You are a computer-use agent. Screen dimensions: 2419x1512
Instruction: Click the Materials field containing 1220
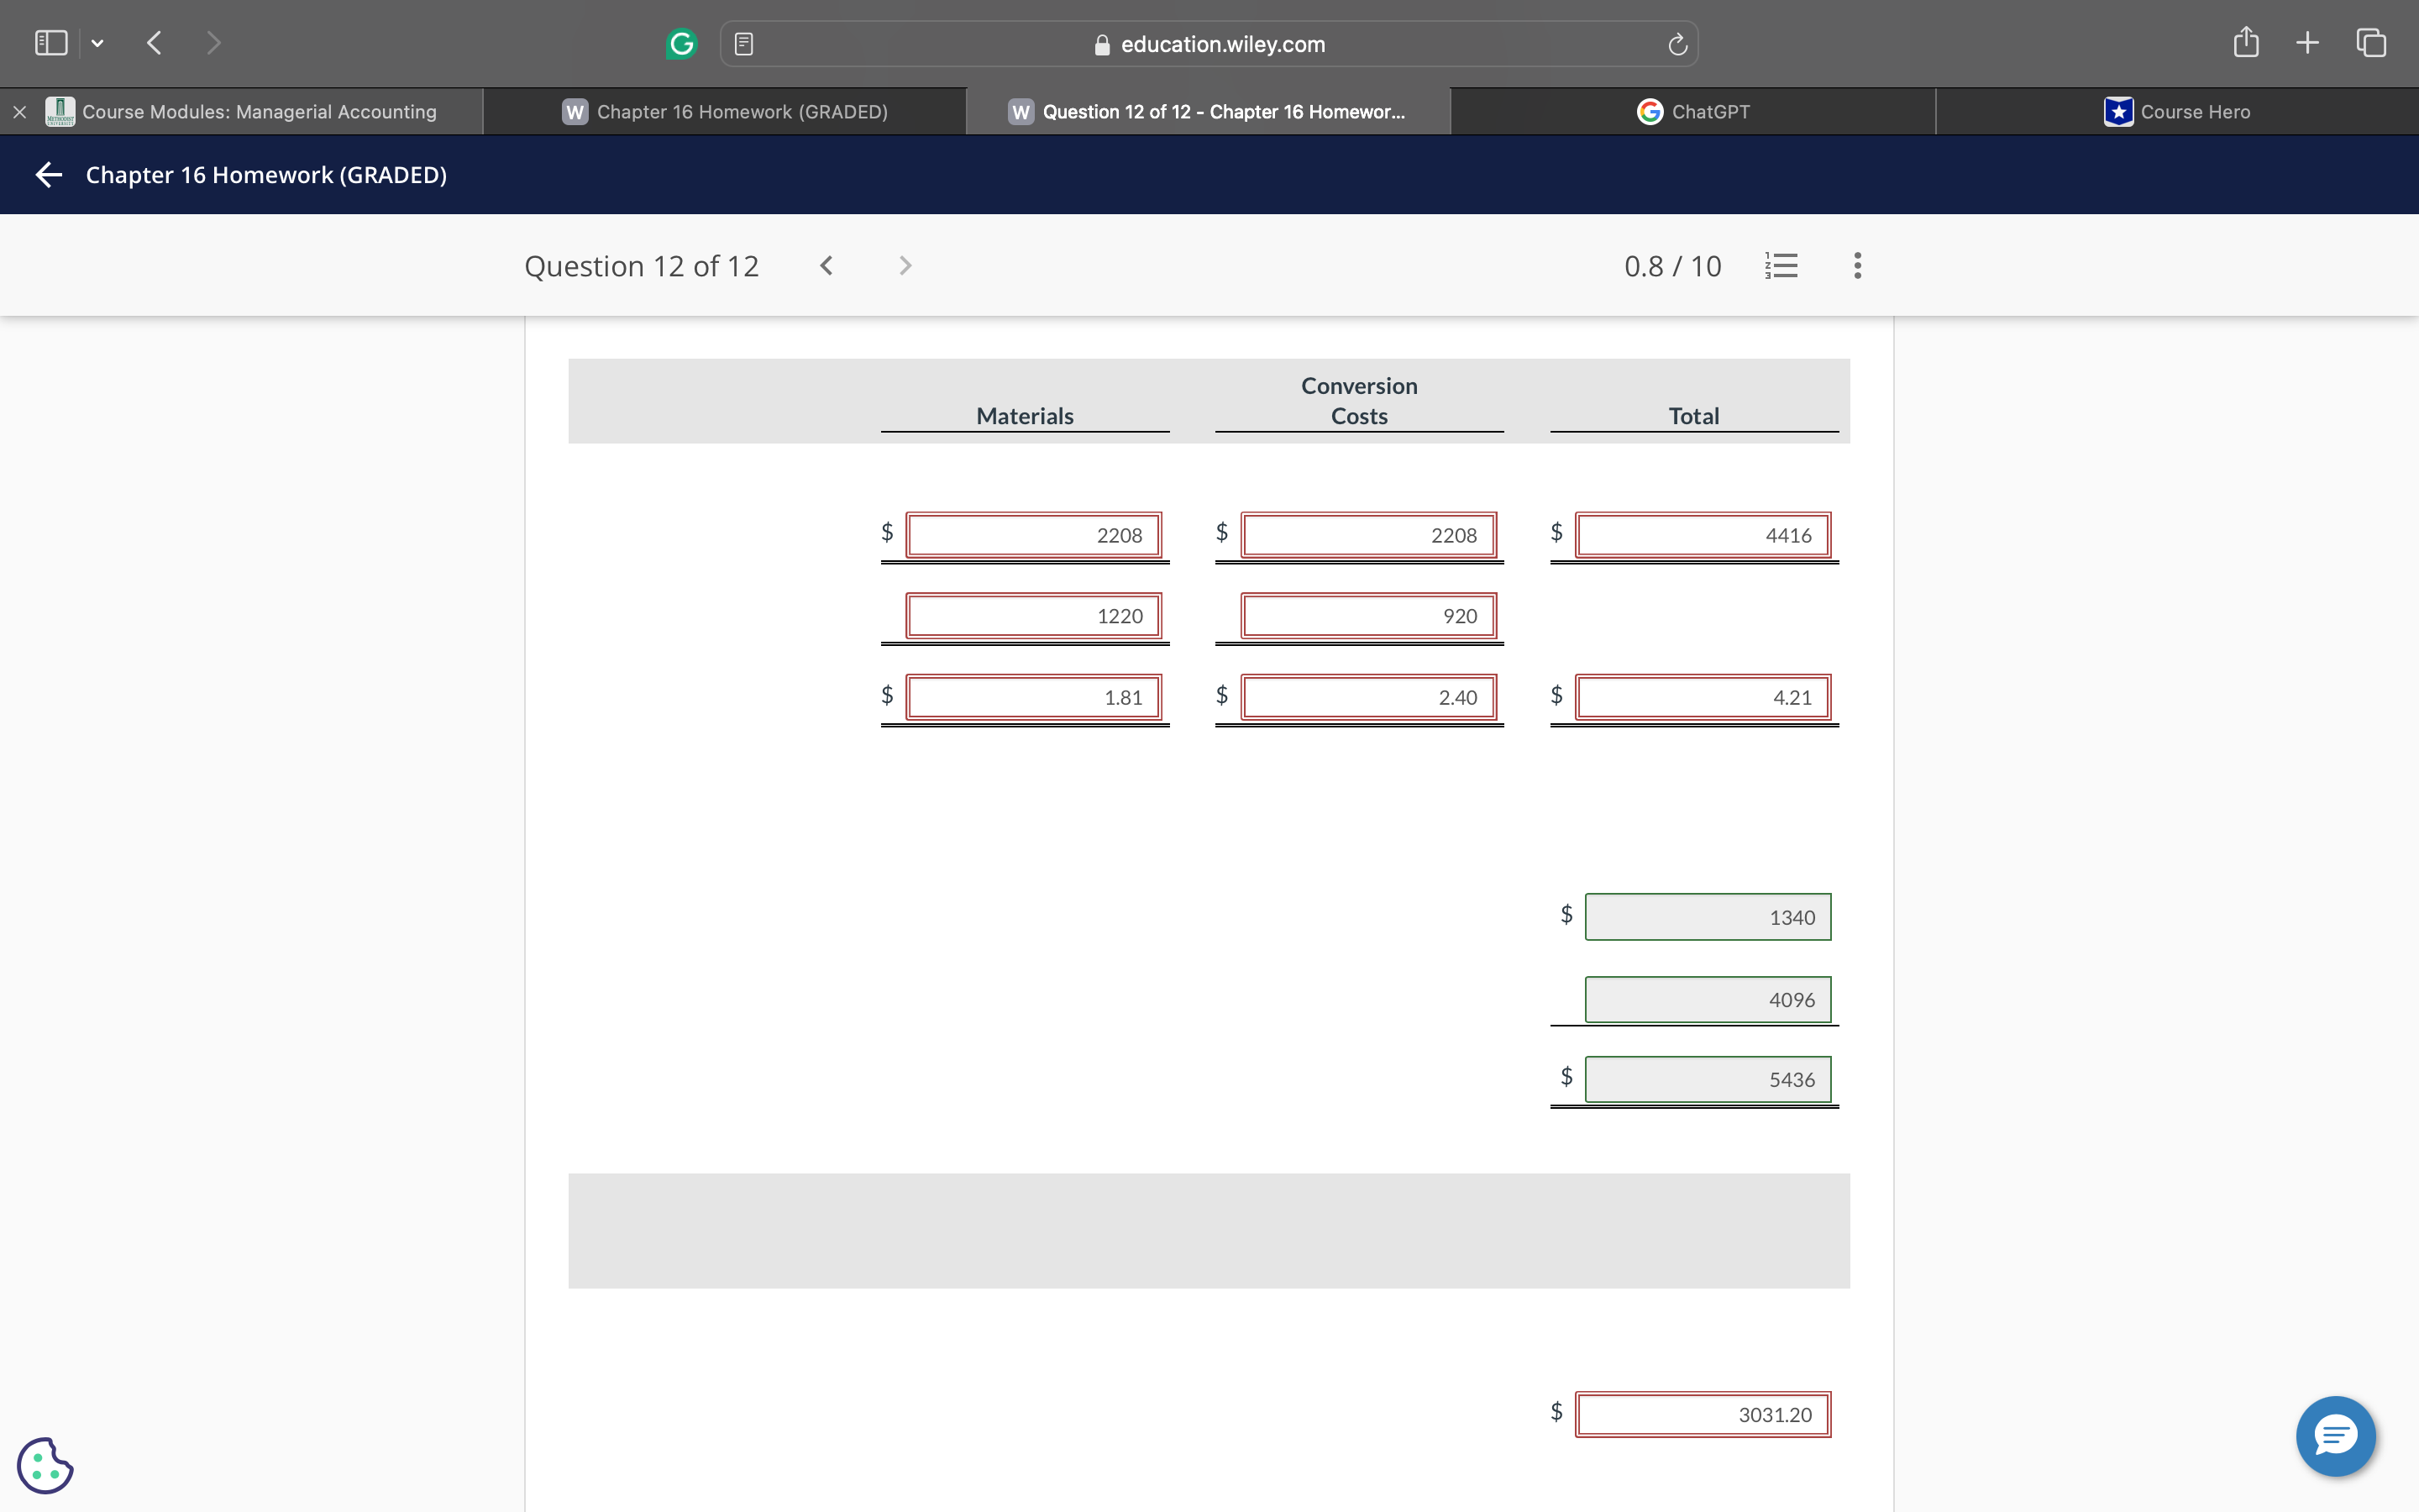[1034, 616]
